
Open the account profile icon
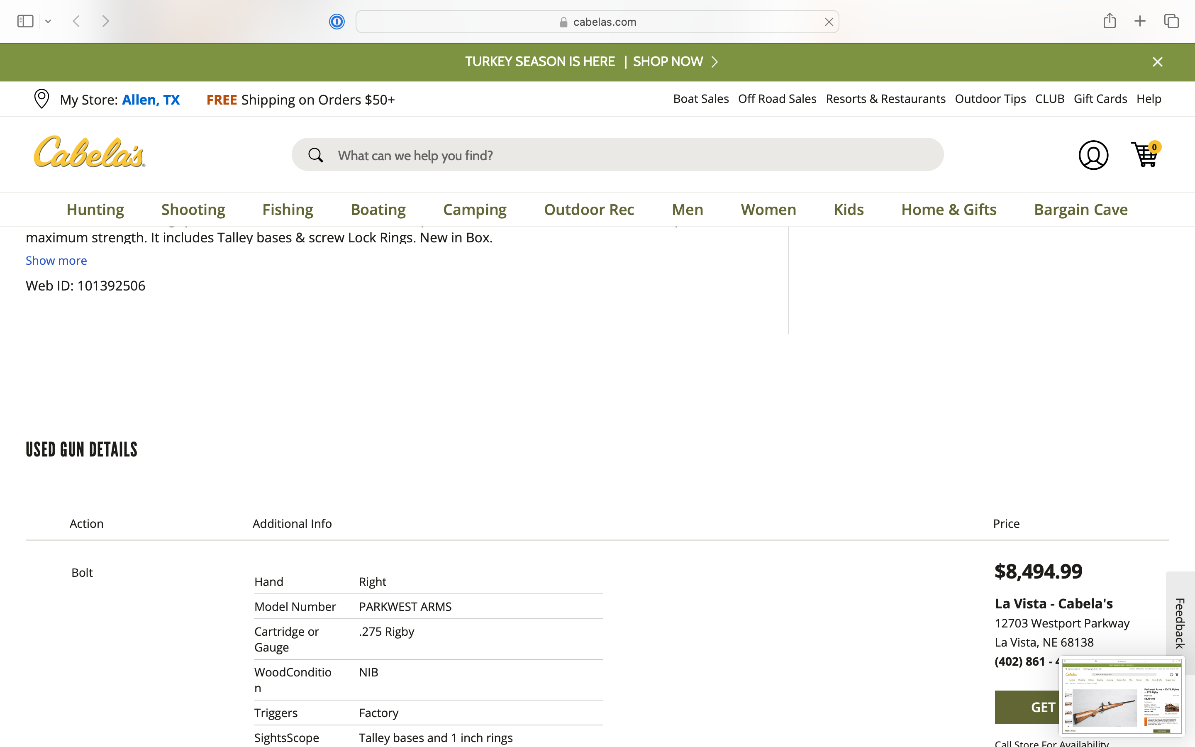pyautogui.click(x=1093, y=155)
